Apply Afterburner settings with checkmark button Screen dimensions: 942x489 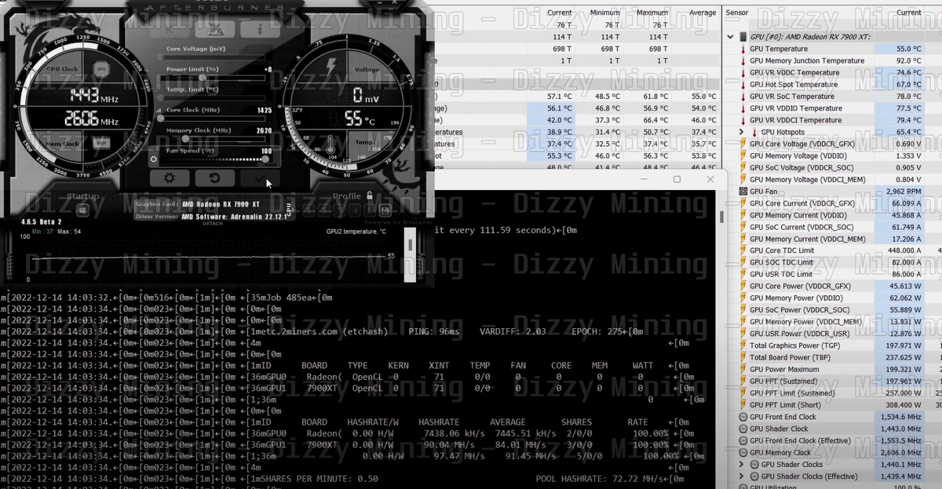click(x=259, y=179)
